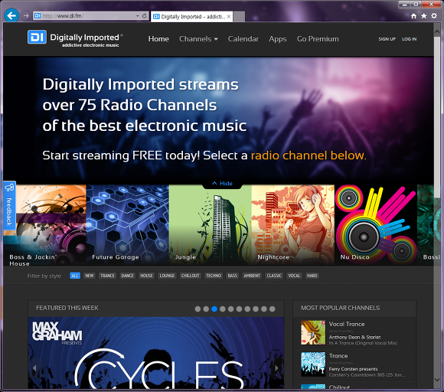Click the SIGN UP link
444x392 pixels.
point(387,39)
